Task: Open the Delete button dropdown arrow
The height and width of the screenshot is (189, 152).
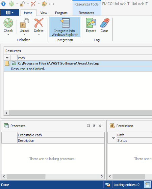Action: [39, 35]
